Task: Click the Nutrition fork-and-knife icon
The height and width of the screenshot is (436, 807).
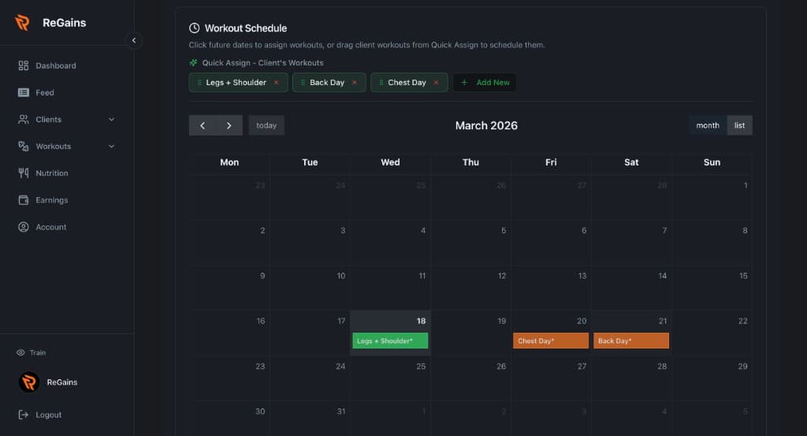Action: pos(24,173)
